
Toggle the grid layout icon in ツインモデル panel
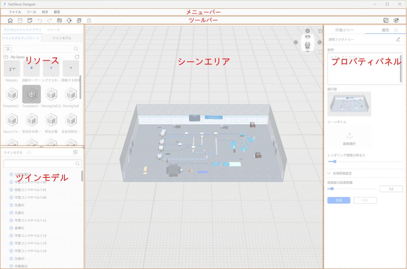click(x=76, y=152)
